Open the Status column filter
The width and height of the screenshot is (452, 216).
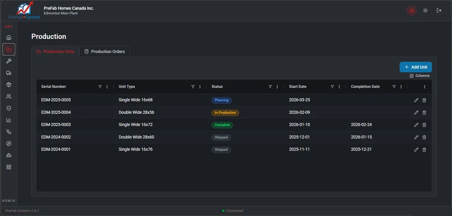pos(270,87)
